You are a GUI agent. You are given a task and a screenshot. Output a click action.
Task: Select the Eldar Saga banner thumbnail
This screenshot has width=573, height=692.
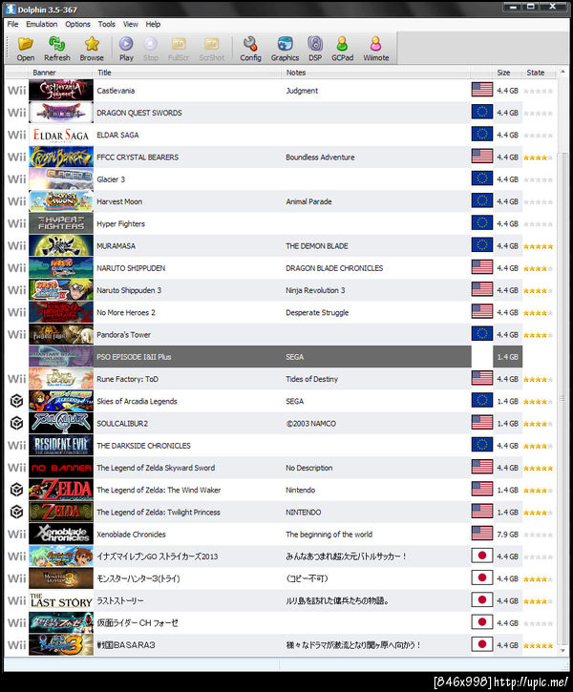tap(61, 135)
